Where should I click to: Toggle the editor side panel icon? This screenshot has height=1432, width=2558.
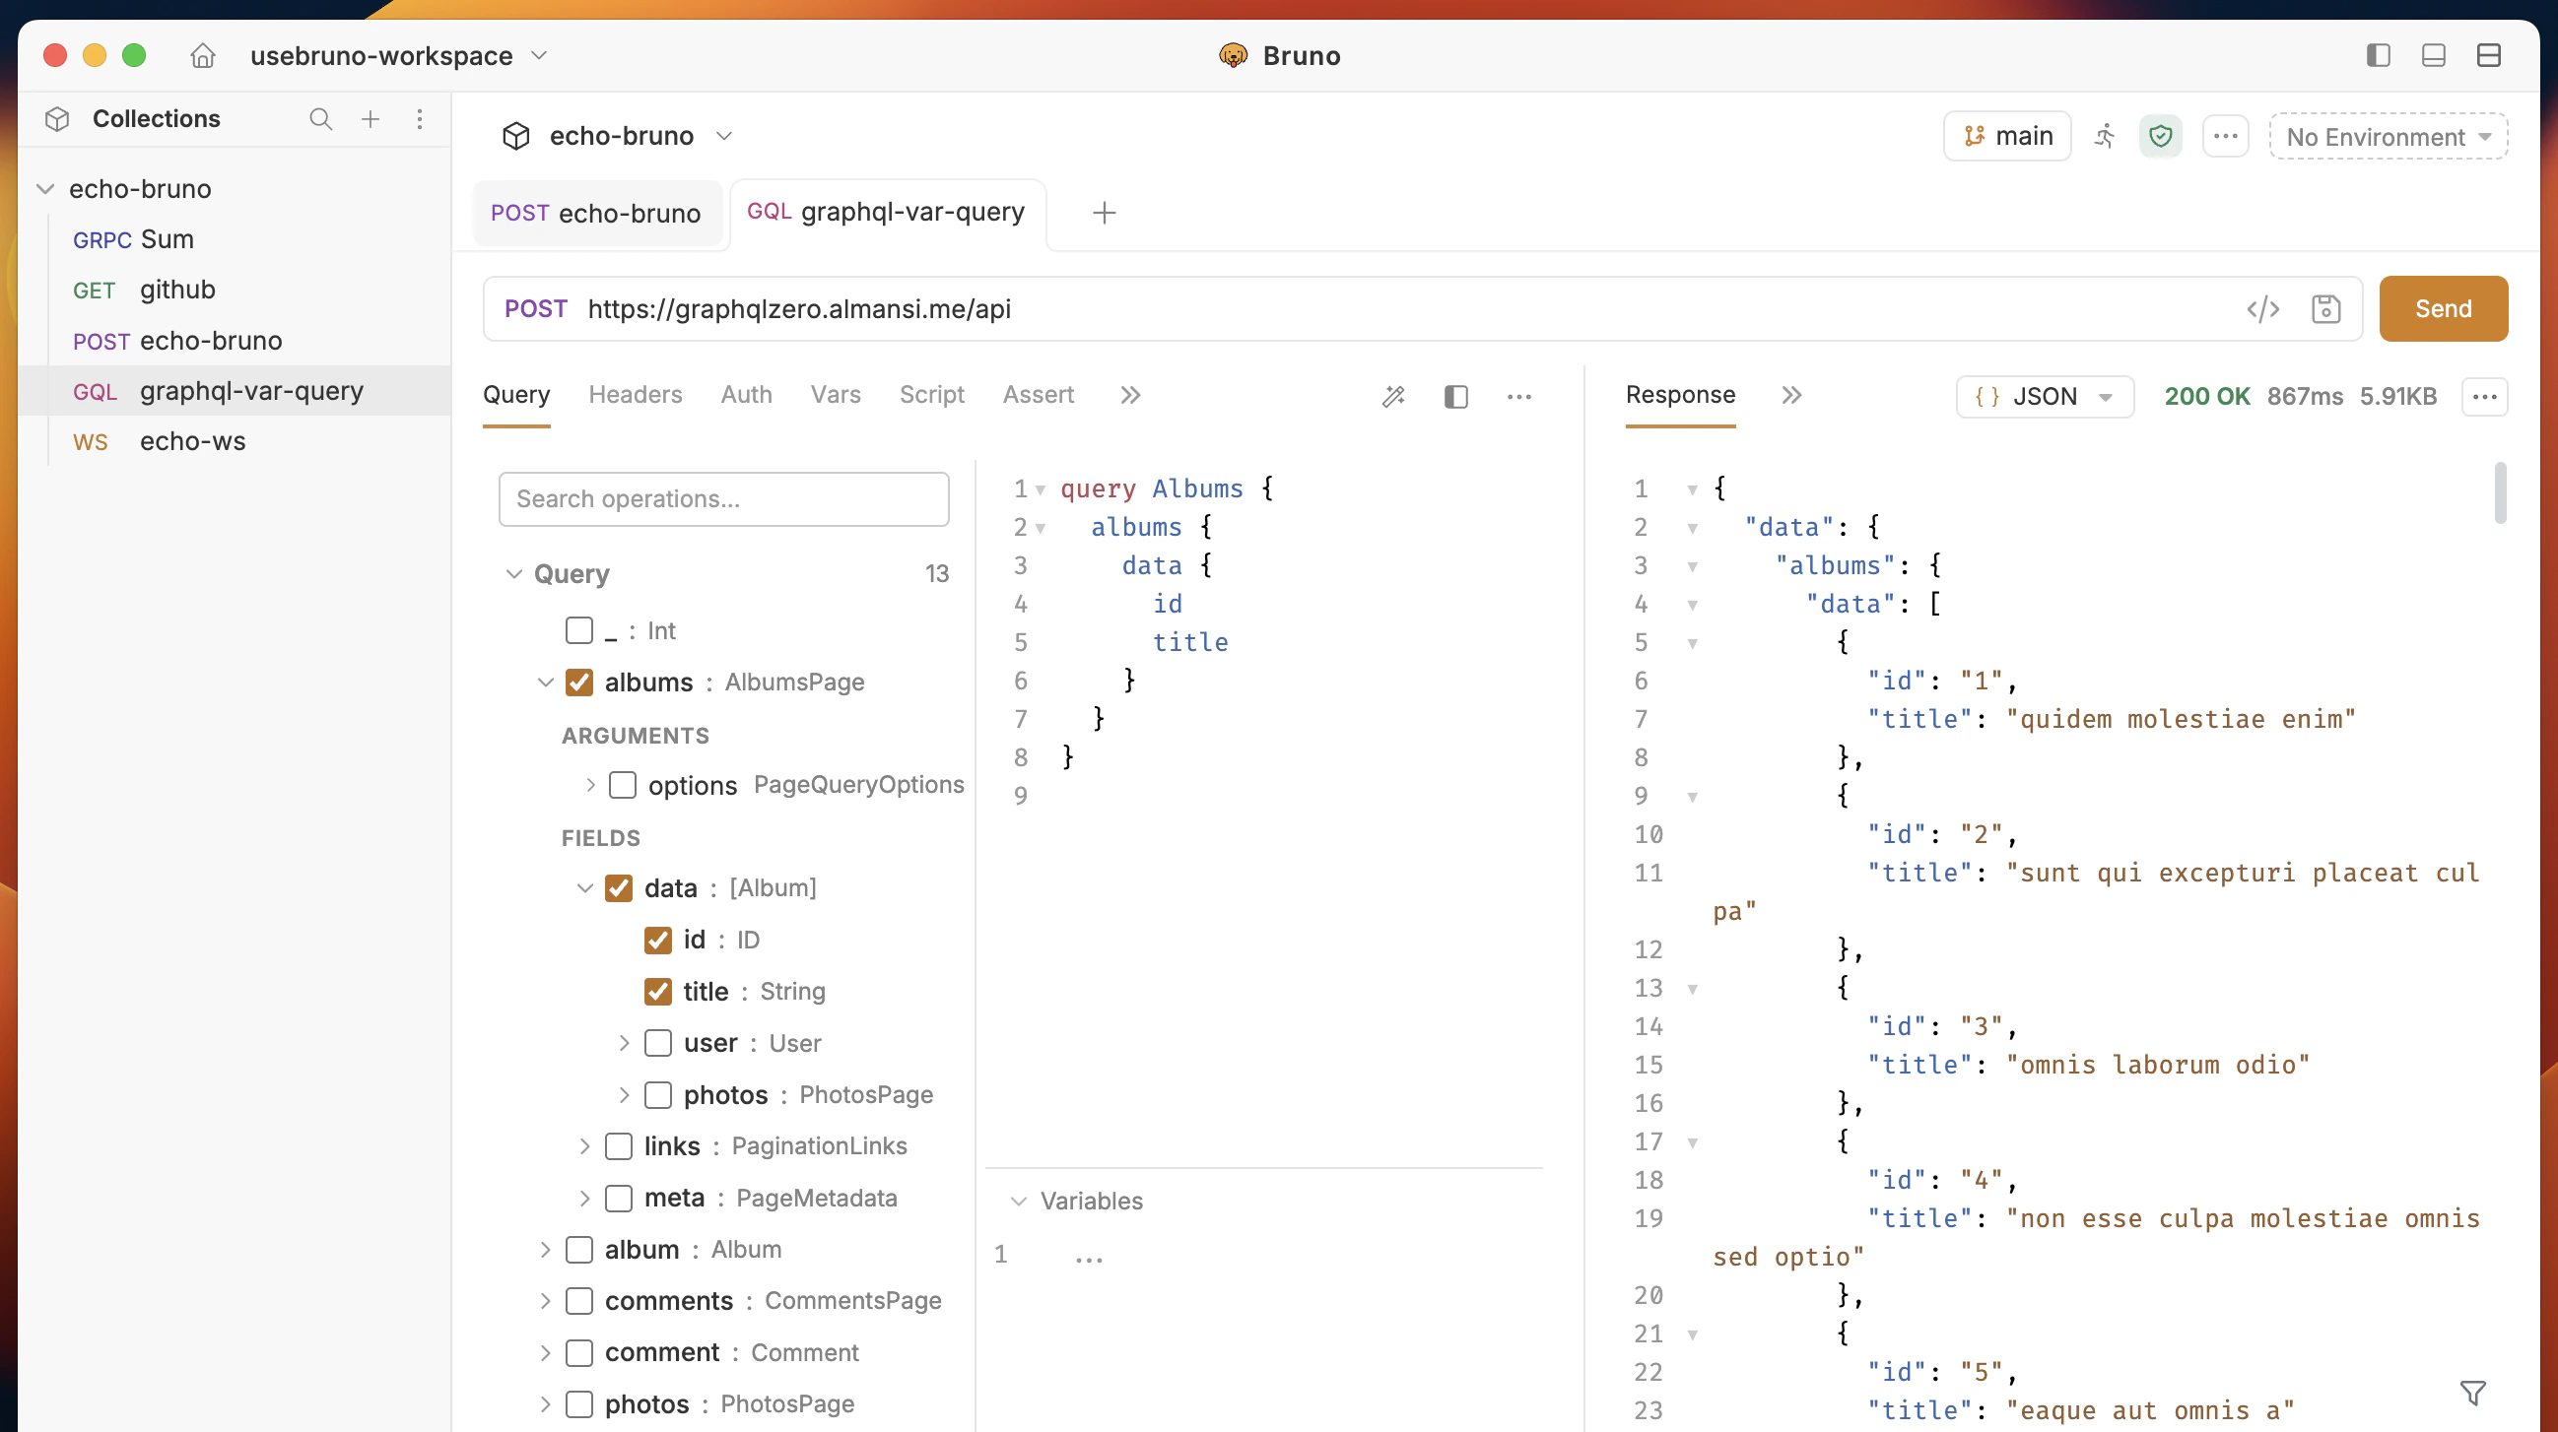(1455, 396)
